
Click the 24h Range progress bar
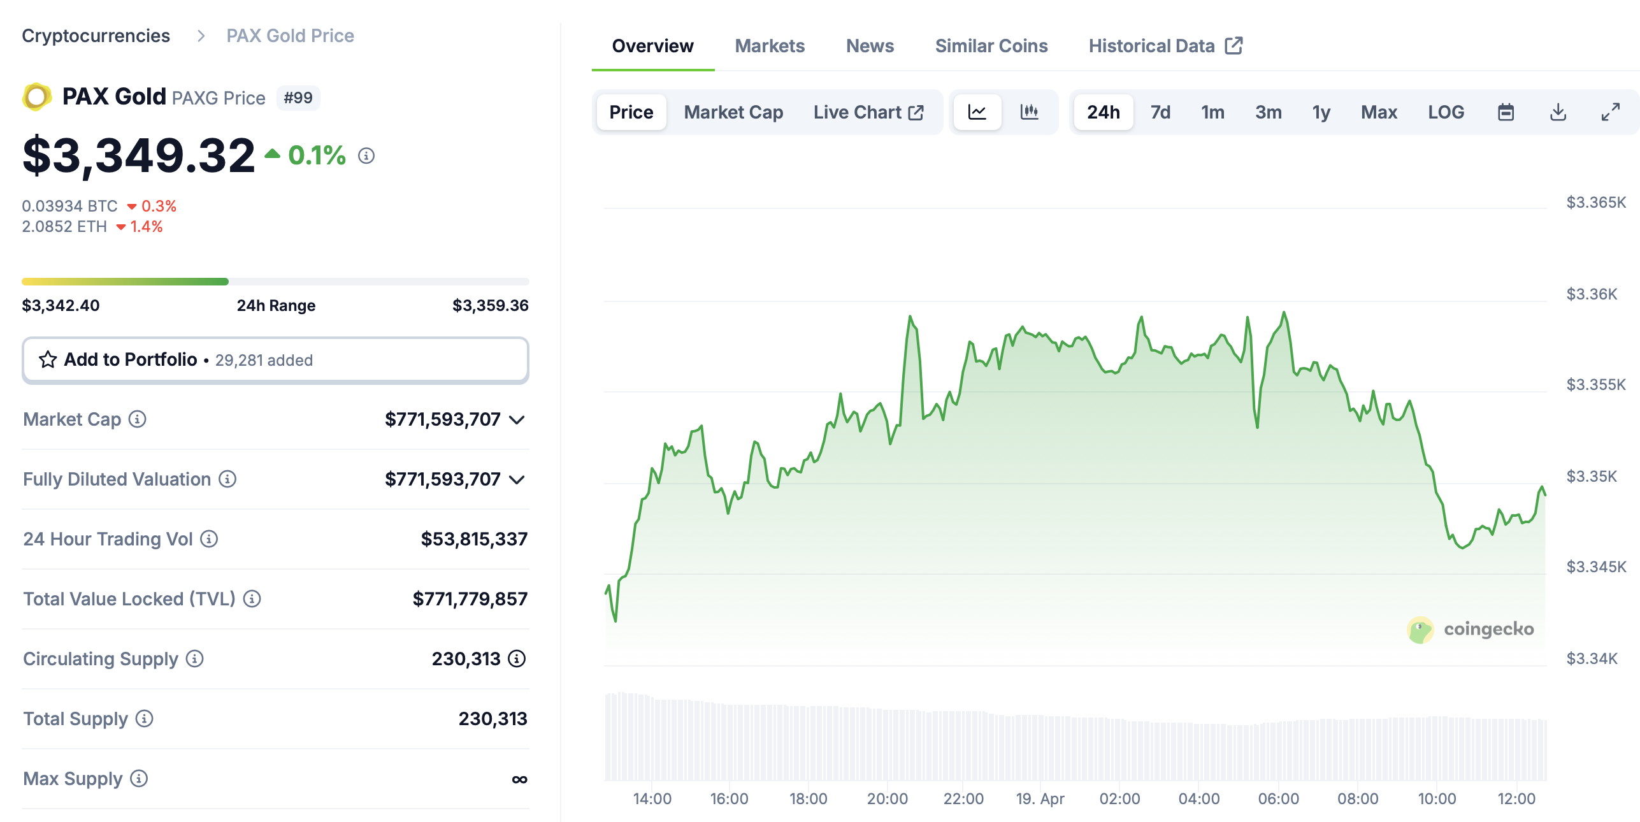click(x=275, y=282)
